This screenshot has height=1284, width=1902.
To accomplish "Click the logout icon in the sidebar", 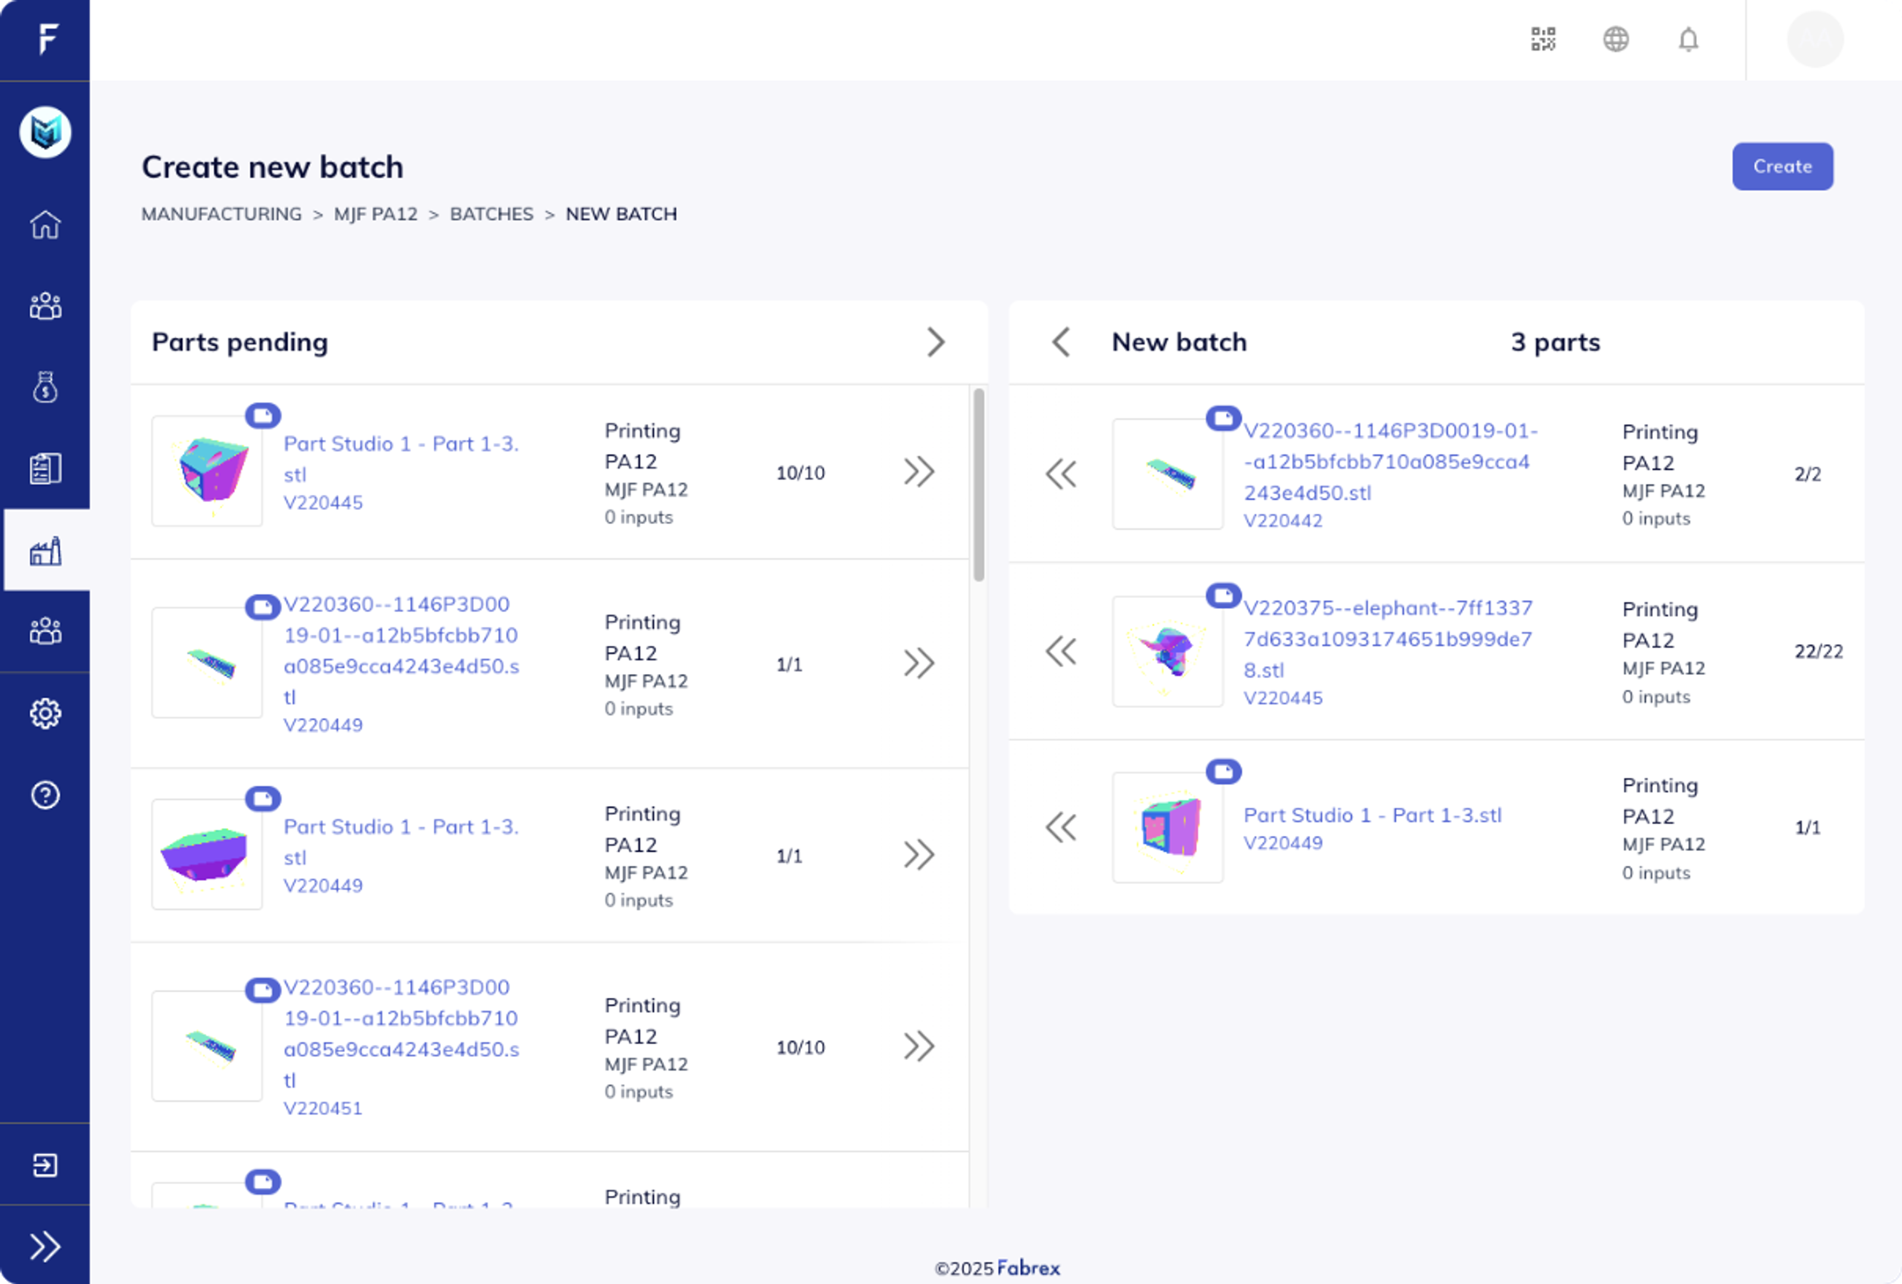I will (x=45, y=1165).
